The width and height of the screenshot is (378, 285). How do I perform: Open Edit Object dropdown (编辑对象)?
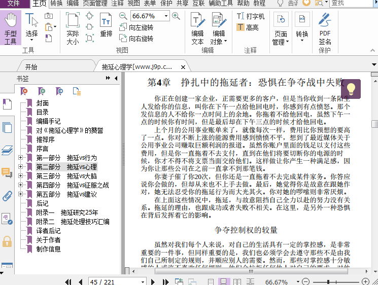tap(219, 28)
